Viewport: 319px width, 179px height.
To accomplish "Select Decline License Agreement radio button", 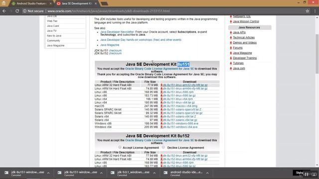I will pyautogui.click(x=163, y=147).
